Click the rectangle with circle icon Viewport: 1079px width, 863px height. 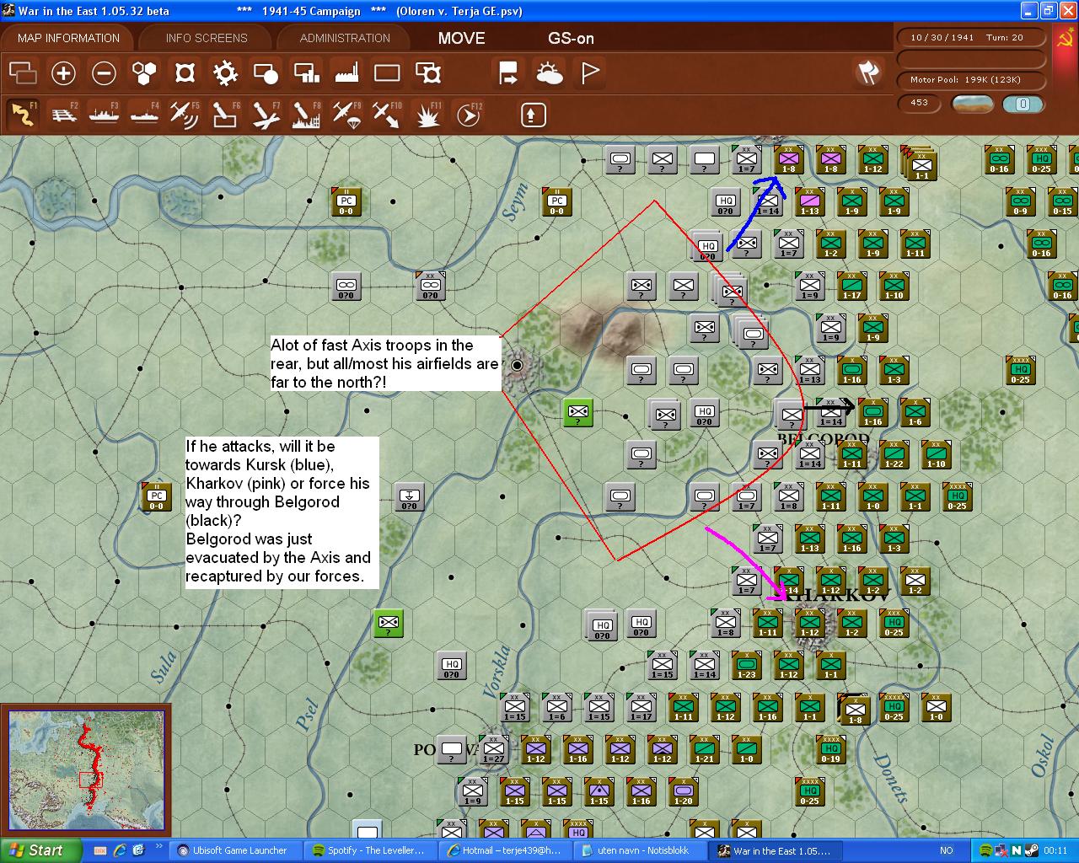tap(266, 73)
